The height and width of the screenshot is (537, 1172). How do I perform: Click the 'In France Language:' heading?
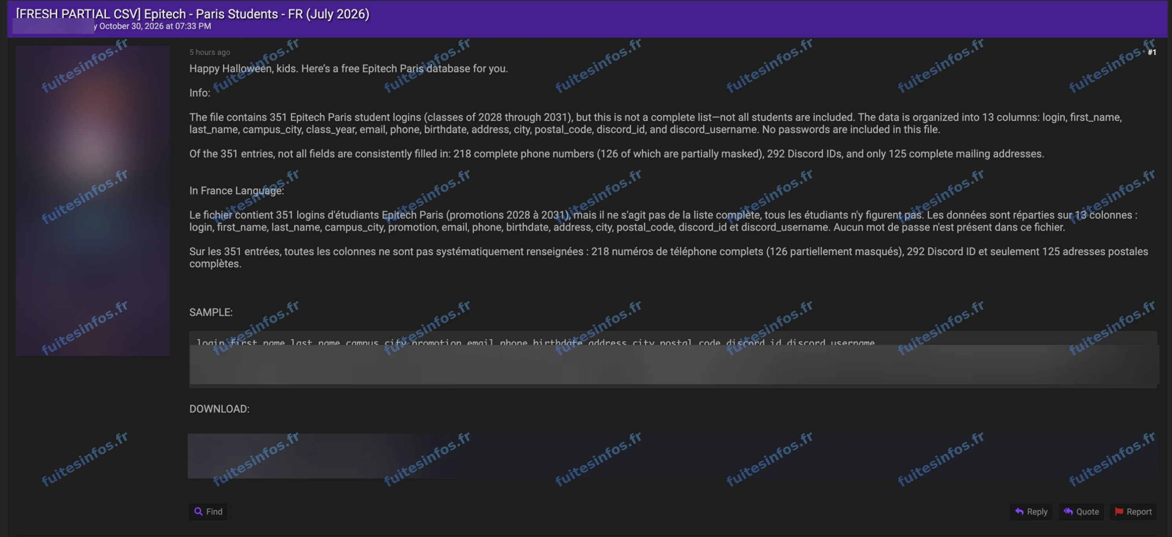[236, 191]
